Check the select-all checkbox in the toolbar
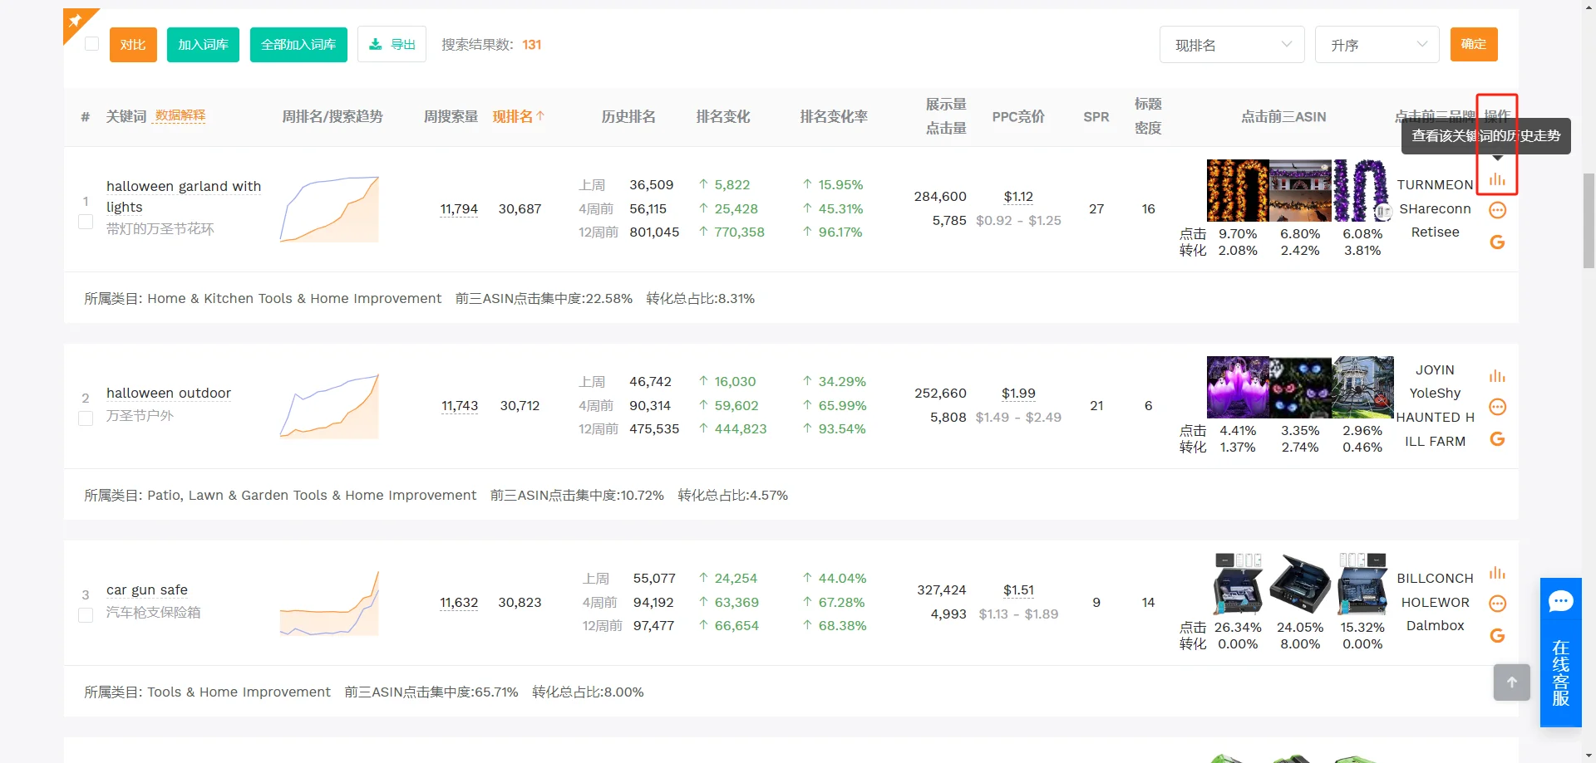Viewport: 1596px width, 763px height. (x=91, y=44)
